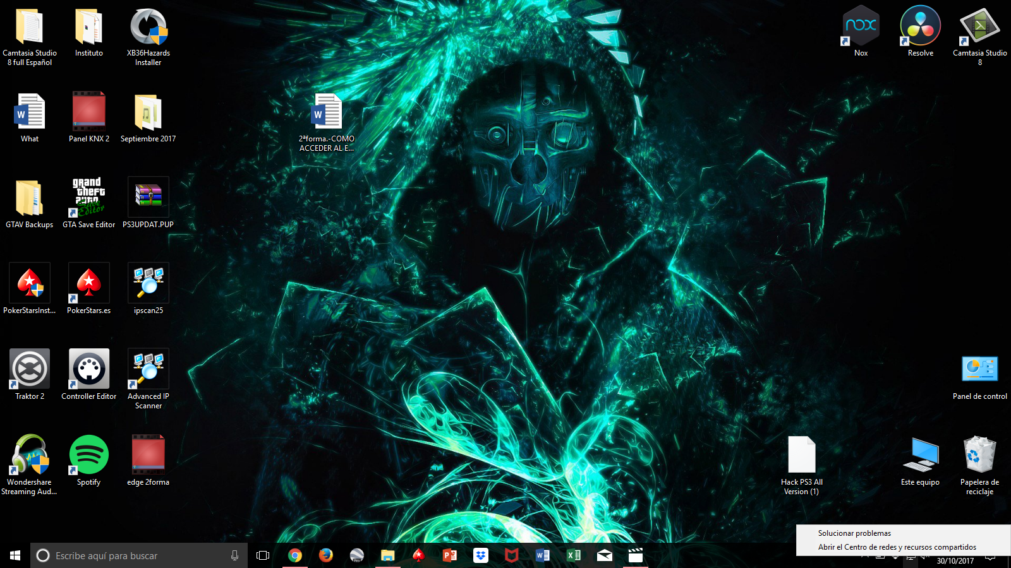
Task: Switch to PokerStars in the taskbar
Action: click(x=418, y=555)
